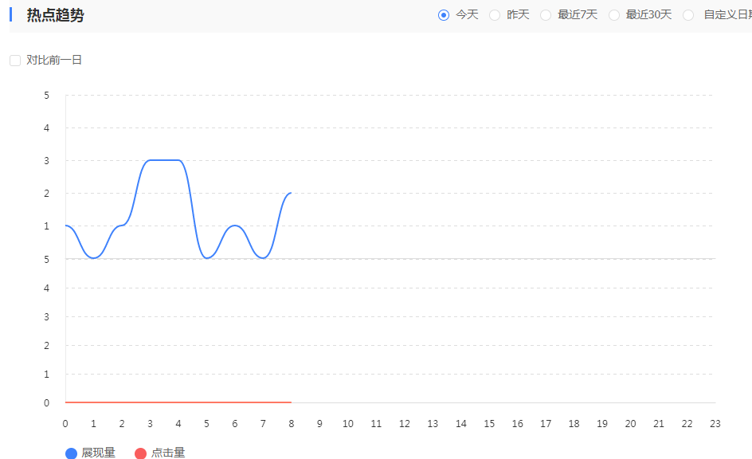752x459 pixels.
Task: Click the red dot next to 点击量 label
Action: [141, 453]
